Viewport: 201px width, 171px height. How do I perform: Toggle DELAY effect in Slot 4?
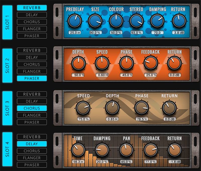32,144
